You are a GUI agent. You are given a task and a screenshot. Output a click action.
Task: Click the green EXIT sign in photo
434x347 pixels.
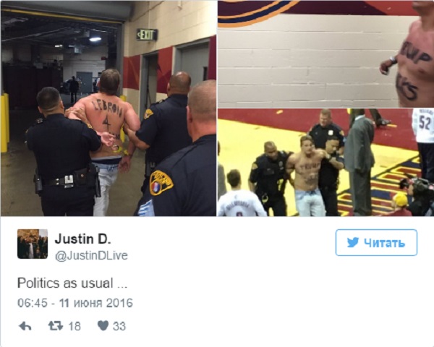tap(147, 35)
